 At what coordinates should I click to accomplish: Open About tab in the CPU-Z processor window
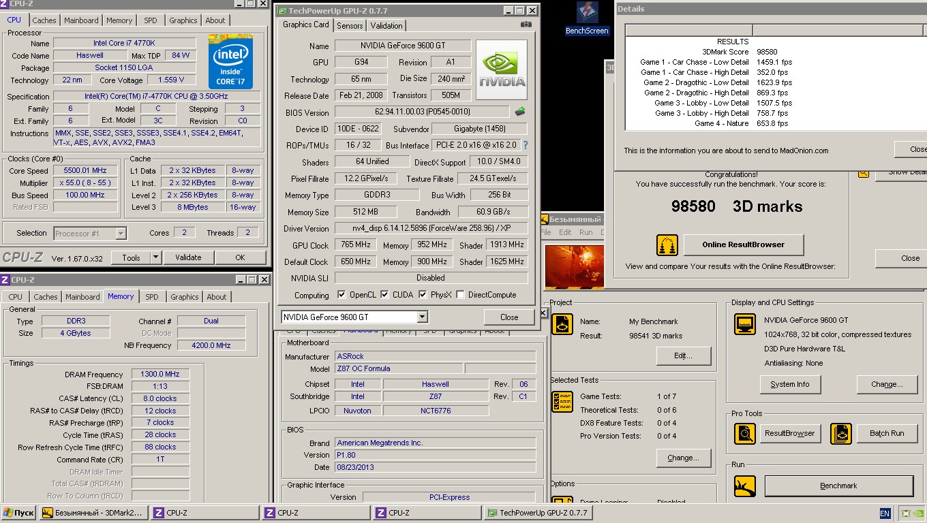215,20
